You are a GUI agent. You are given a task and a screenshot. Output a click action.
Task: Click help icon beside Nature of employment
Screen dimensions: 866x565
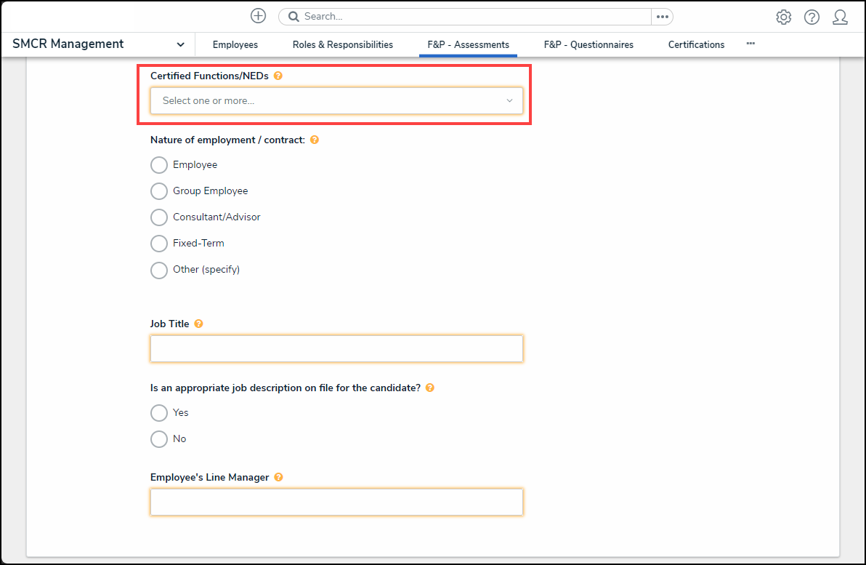[315, 140]
